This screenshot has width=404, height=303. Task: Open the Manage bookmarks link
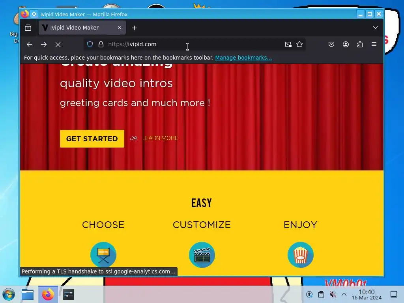[243, 58]
